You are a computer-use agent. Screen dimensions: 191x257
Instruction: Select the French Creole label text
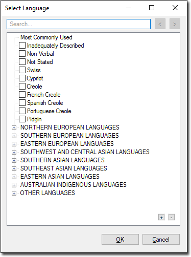click(44, 95)
